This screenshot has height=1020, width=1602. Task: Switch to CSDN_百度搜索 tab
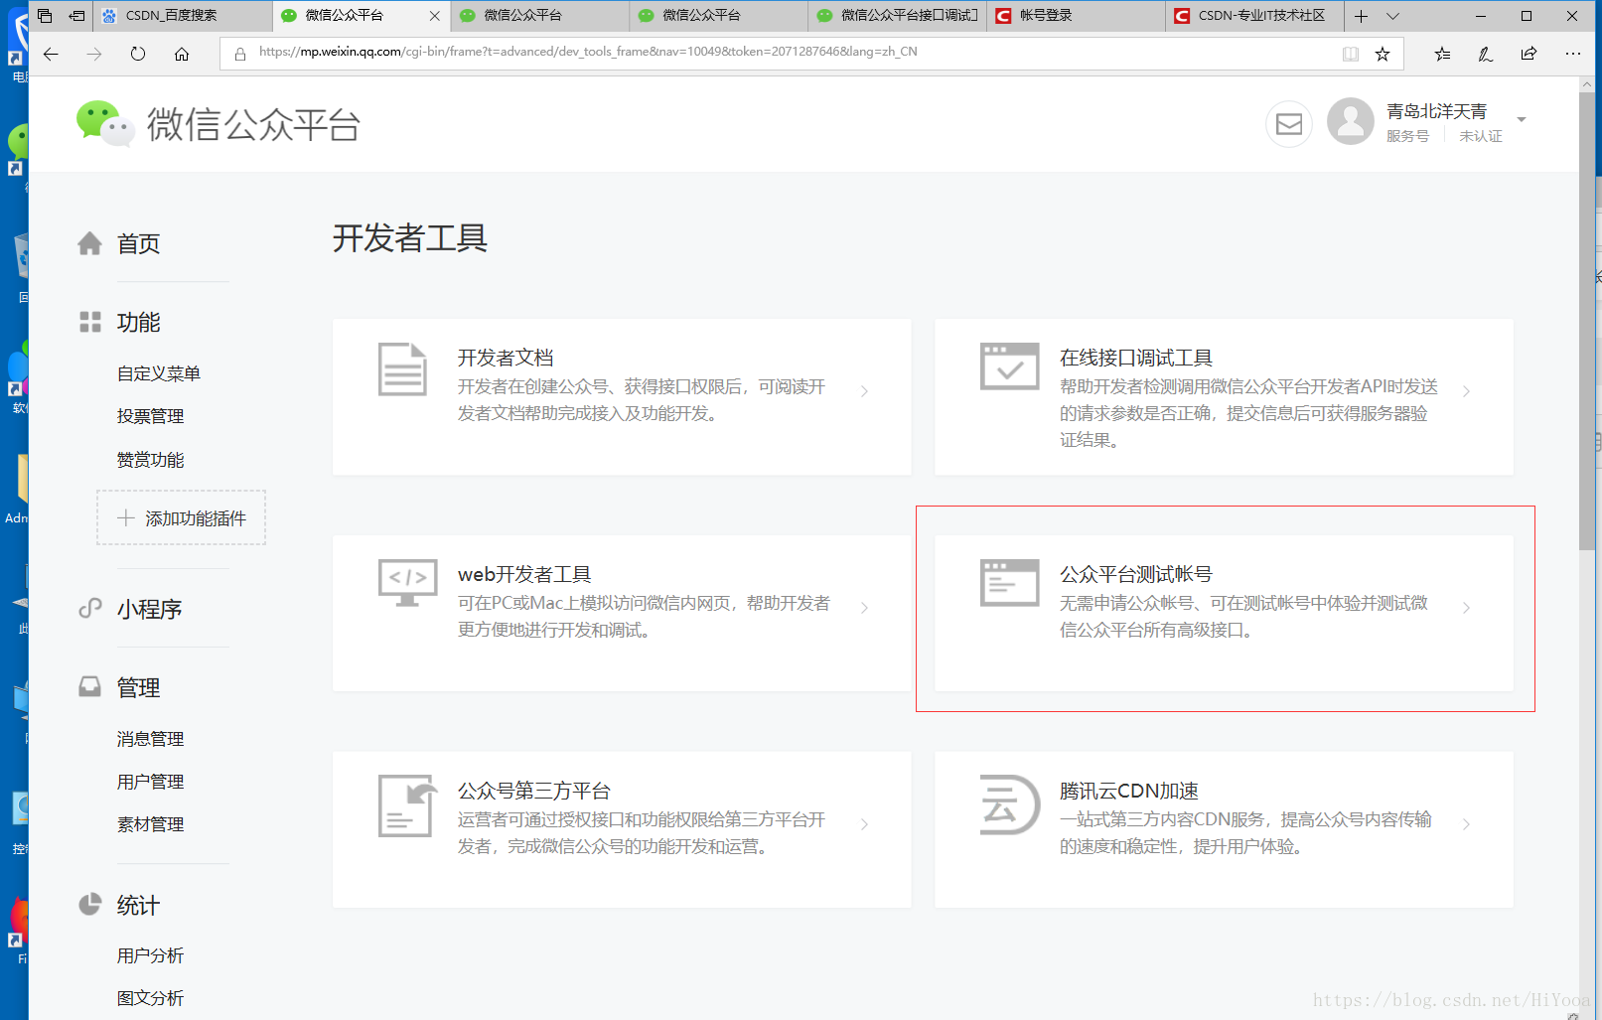(183, 16)
